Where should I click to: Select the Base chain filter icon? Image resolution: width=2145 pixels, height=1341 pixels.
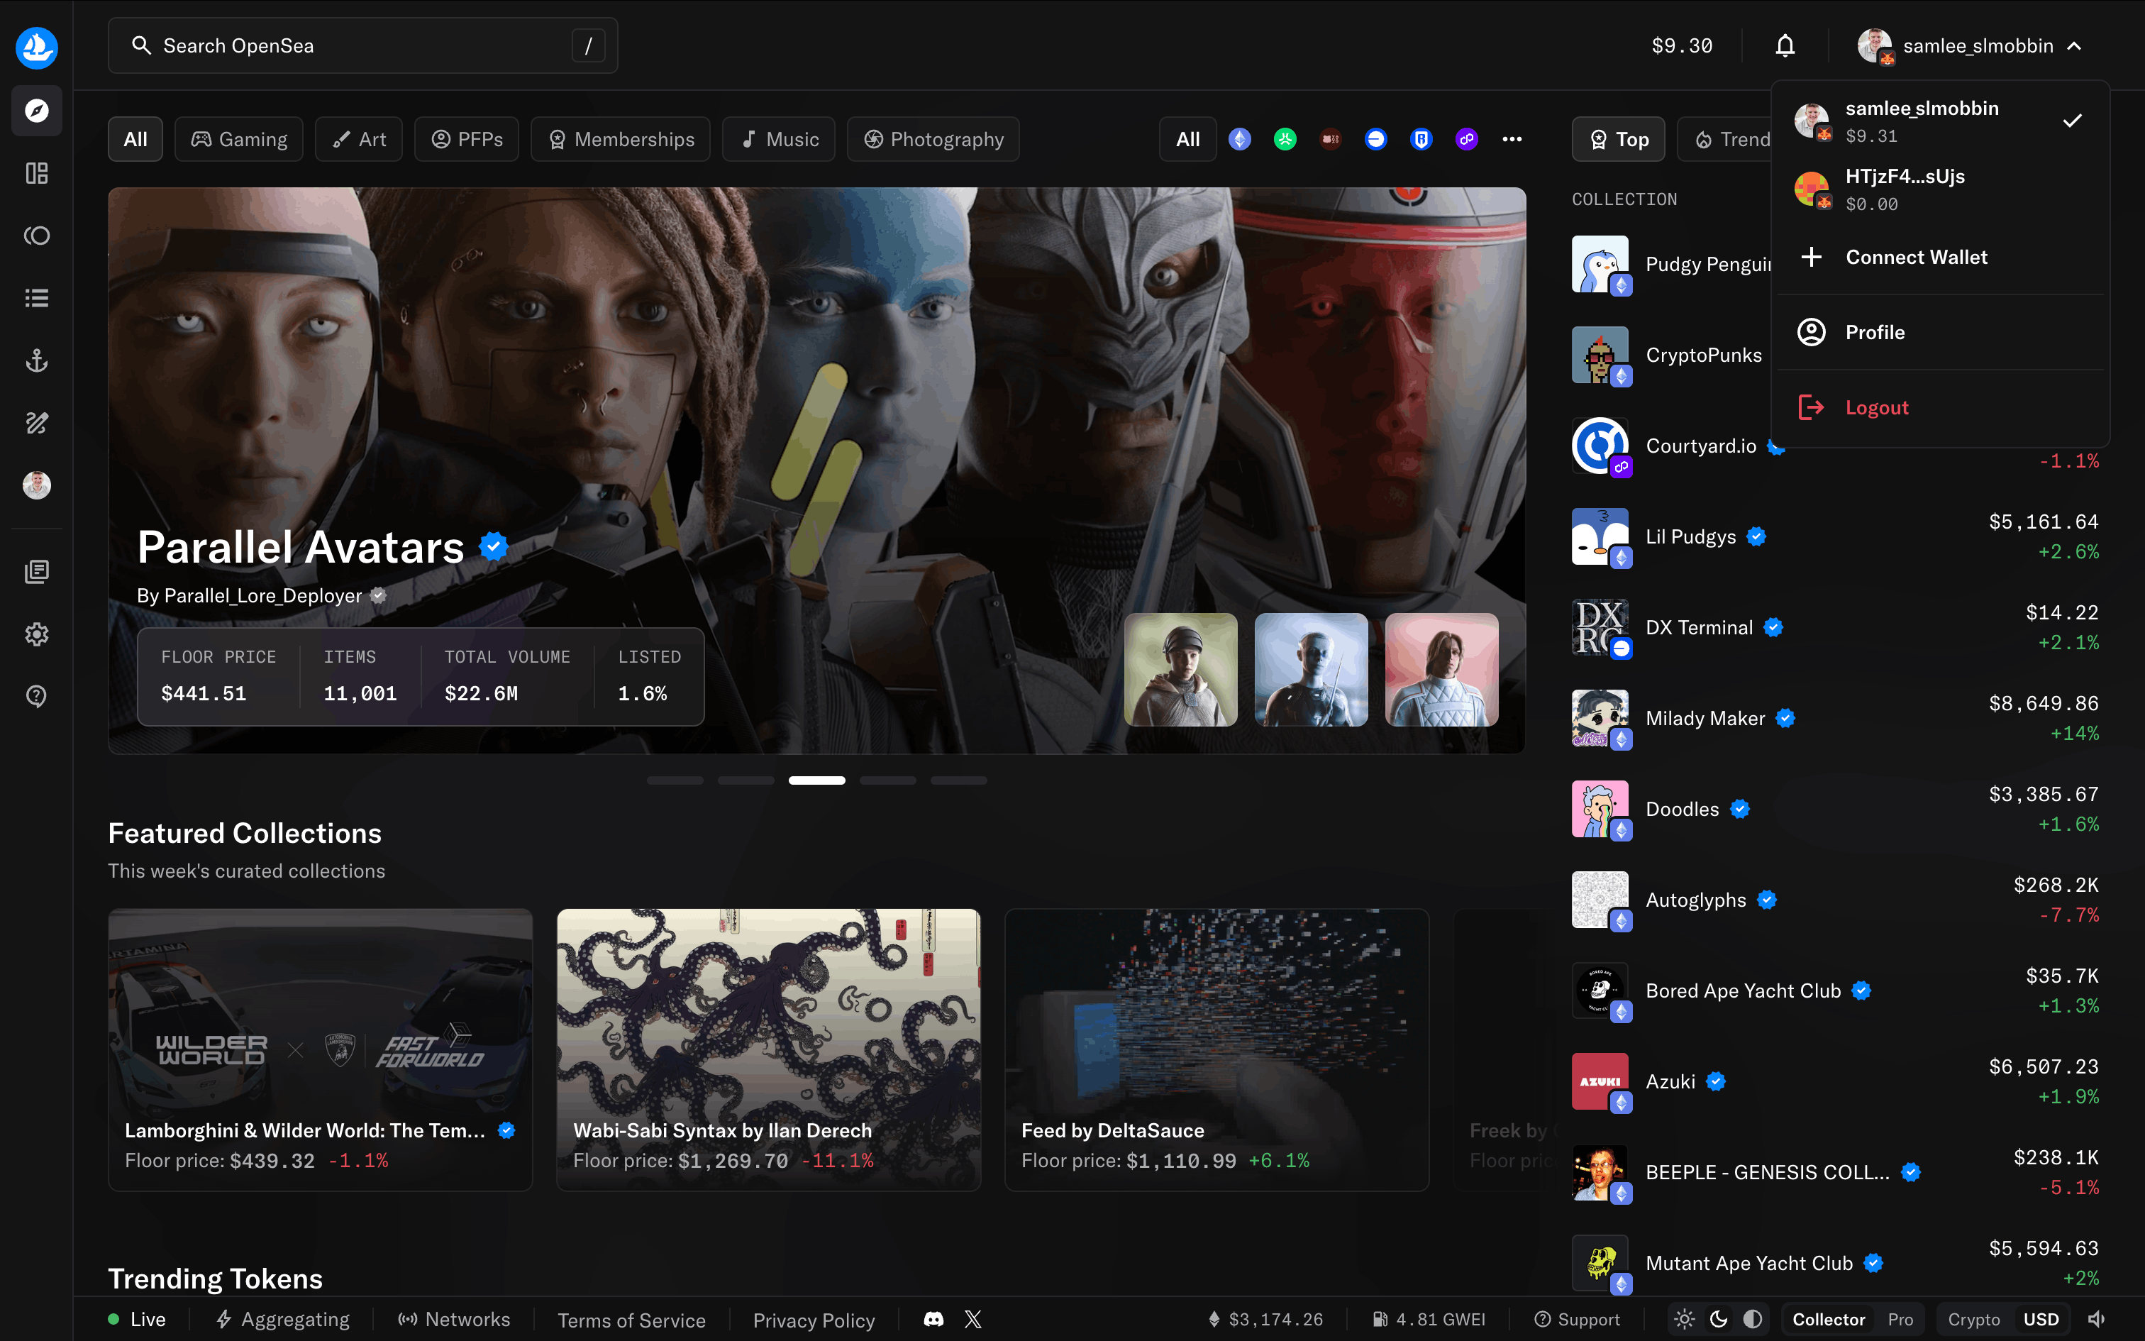click(1375, 138)
